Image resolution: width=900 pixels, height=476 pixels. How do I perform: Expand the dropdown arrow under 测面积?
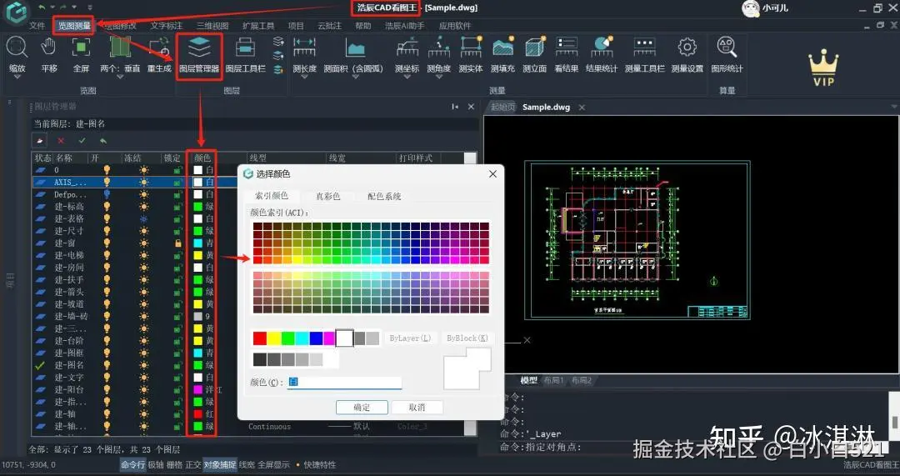coord(355,77)
